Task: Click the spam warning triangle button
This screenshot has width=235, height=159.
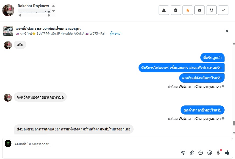Action: [x=164, y=10]
